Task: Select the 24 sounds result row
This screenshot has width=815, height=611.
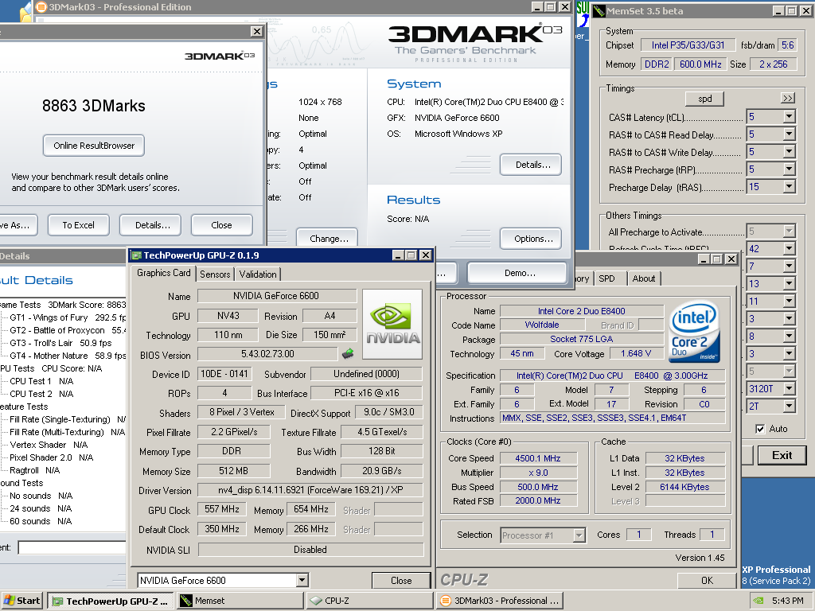Action: pos(41,508)
